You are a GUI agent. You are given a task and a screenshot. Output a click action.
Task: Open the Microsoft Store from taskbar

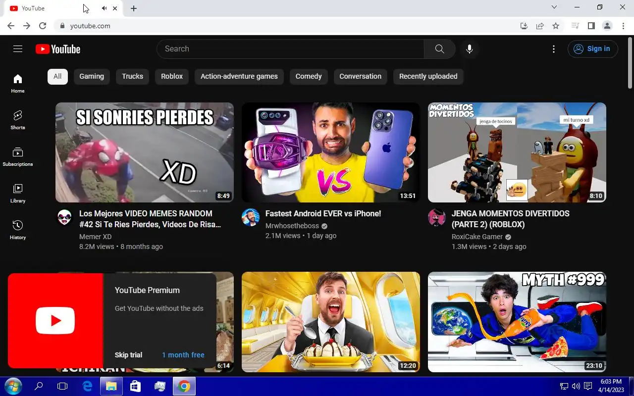click(135, 386)
